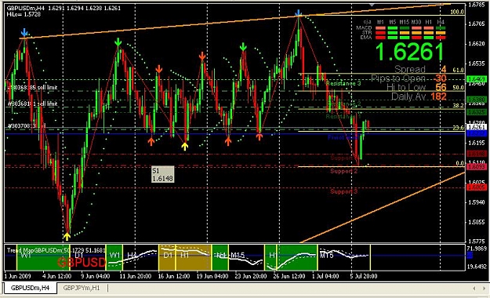Click the 16 Jun 12:00 date on the time axis

point(173,276)
